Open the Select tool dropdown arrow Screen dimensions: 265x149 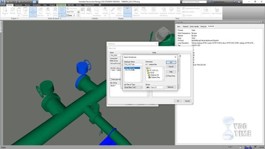coord(33,15)
